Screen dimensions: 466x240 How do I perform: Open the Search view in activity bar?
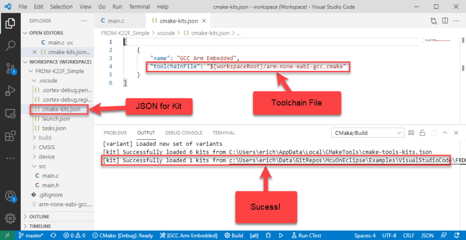(x=10, y=45)
